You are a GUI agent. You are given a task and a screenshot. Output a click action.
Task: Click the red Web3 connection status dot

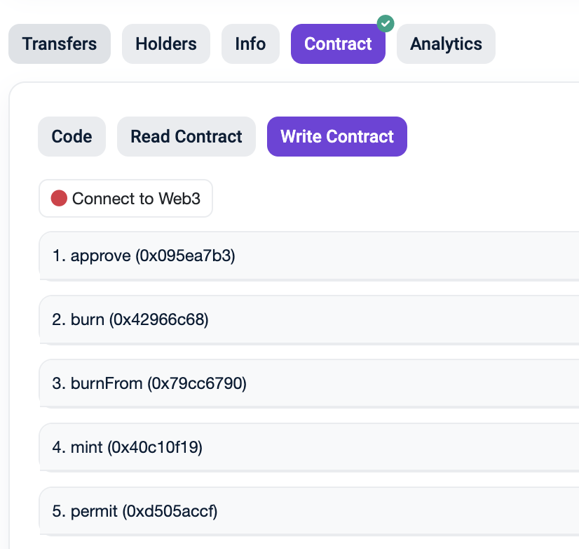point(59,199)
